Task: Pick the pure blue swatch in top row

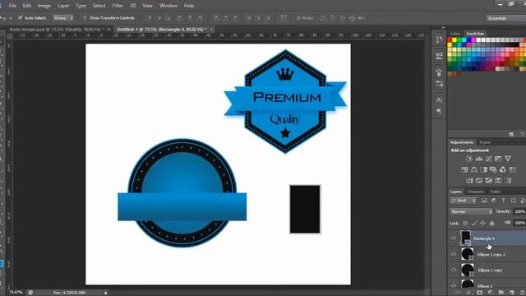Action: (x=469, y=40)
